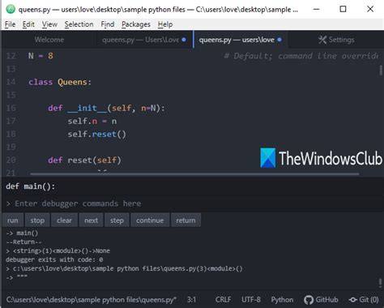Click 'debugger exits with code: 0' line

[x=54, y=259]
